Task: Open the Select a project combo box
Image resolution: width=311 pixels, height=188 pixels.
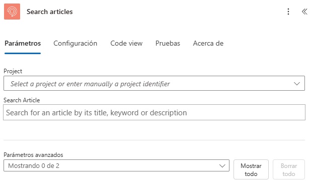Action: coord(154,83)
